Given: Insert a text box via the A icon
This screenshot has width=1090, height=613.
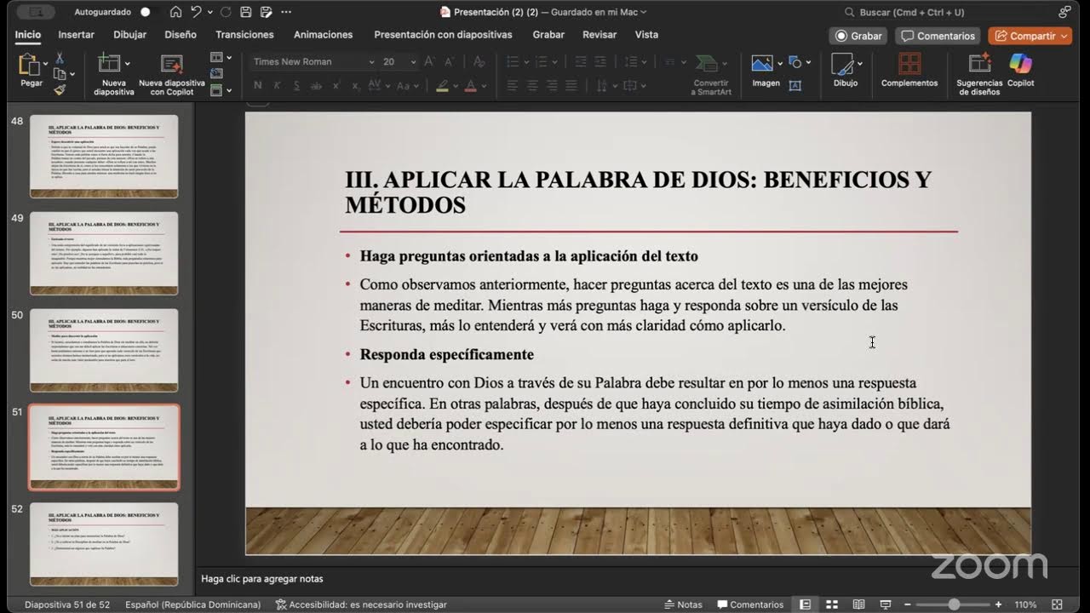Looking at the screenshot, I should coord(795,85).
